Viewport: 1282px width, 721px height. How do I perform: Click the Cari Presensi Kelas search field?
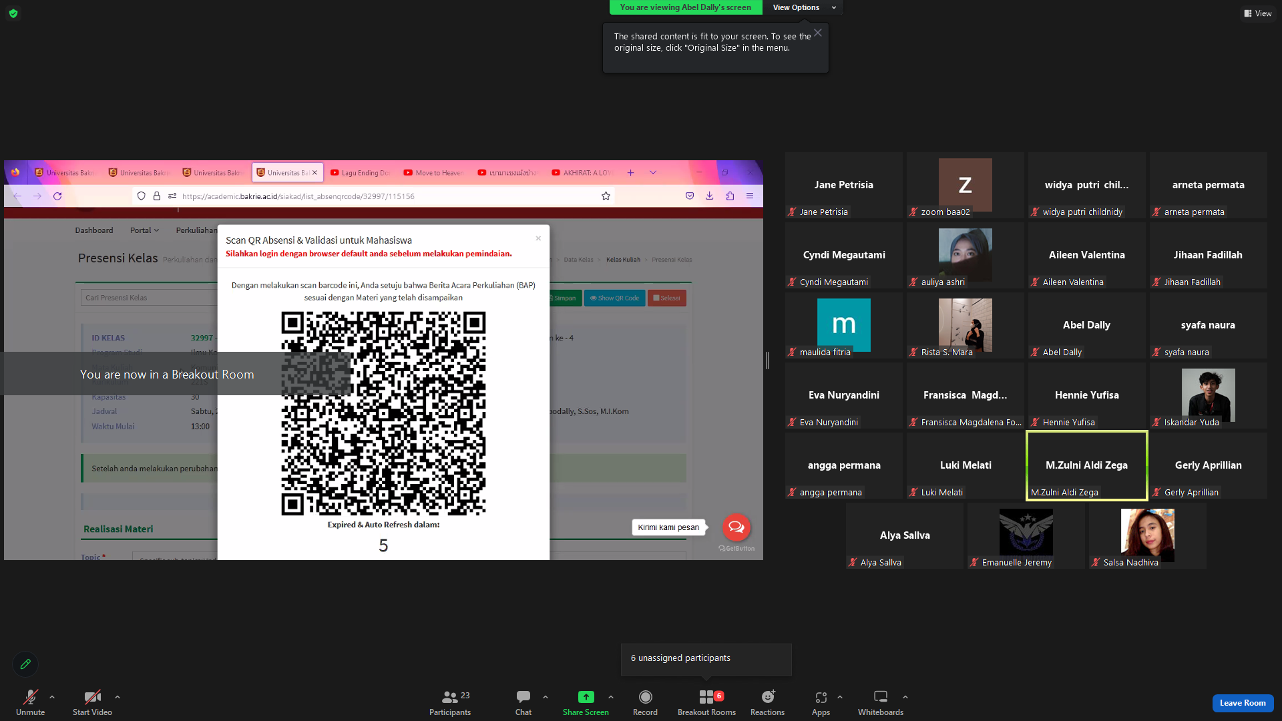pos(150,298)
